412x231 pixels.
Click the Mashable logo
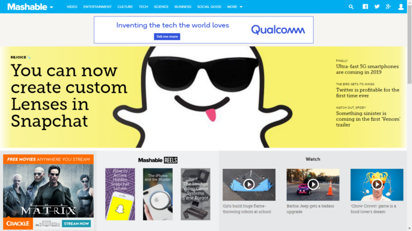click(27, 7)
